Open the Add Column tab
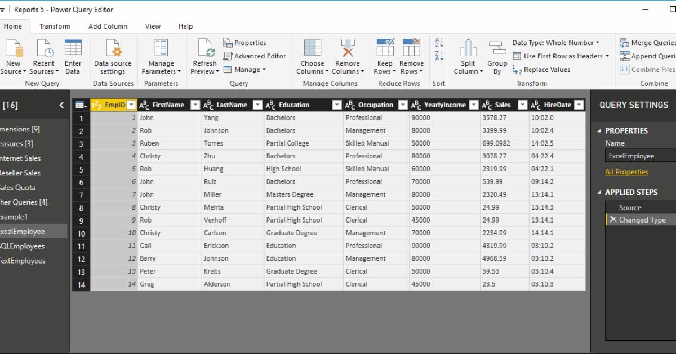The width and height of the screenshot is (676, 354). 108,26
